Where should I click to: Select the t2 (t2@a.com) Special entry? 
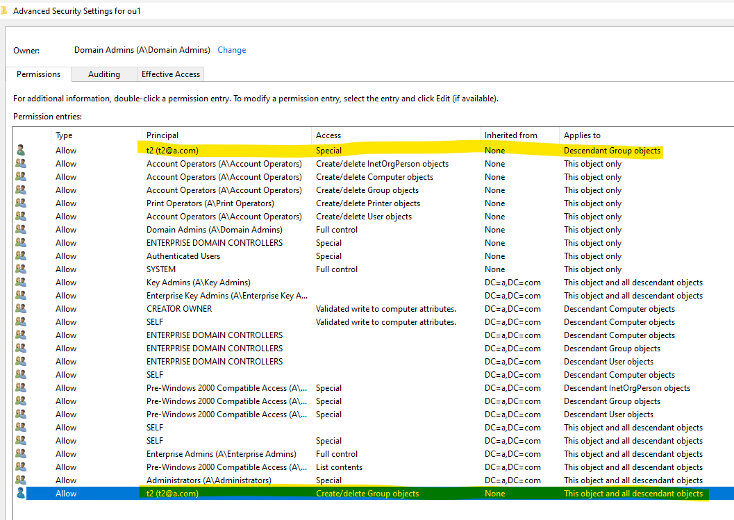pos(374,150)
